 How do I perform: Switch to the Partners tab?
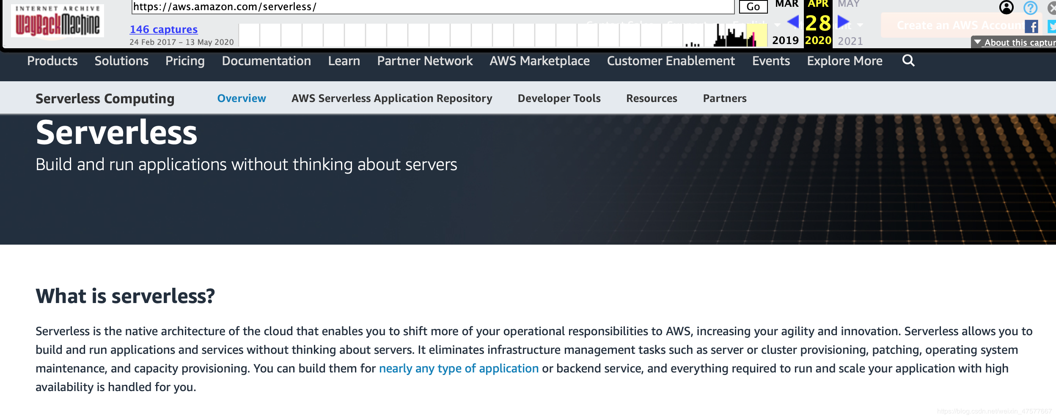pyautogui.click(x=725, y=98)
